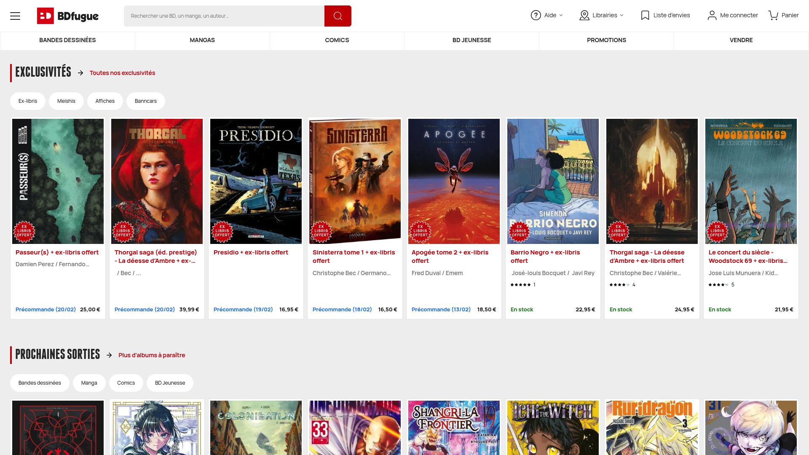This screenshot has width=809, height=455.
Task: Click the Aide question mark icon
Action: [x=536, y=16]
